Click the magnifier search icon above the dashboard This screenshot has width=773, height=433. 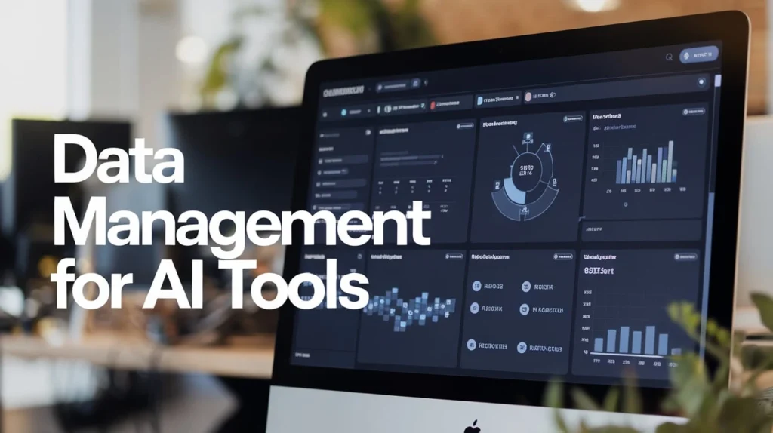pos(669,57)
